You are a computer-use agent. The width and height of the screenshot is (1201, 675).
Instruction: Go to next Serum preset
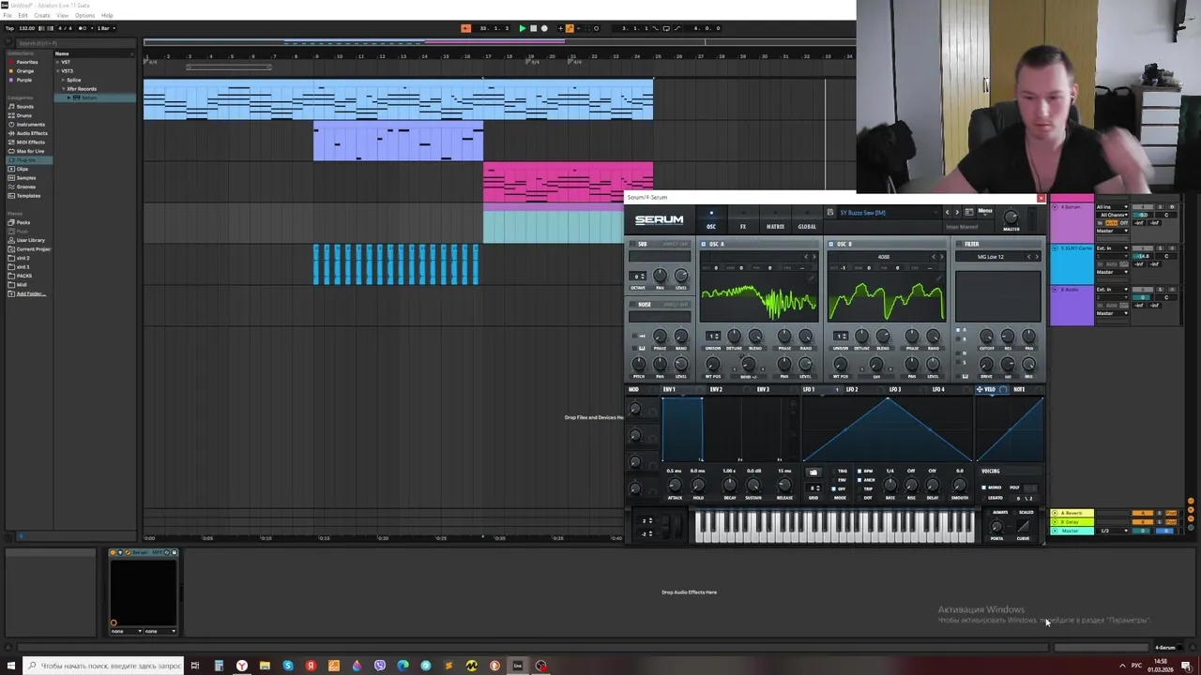point(957,213)
